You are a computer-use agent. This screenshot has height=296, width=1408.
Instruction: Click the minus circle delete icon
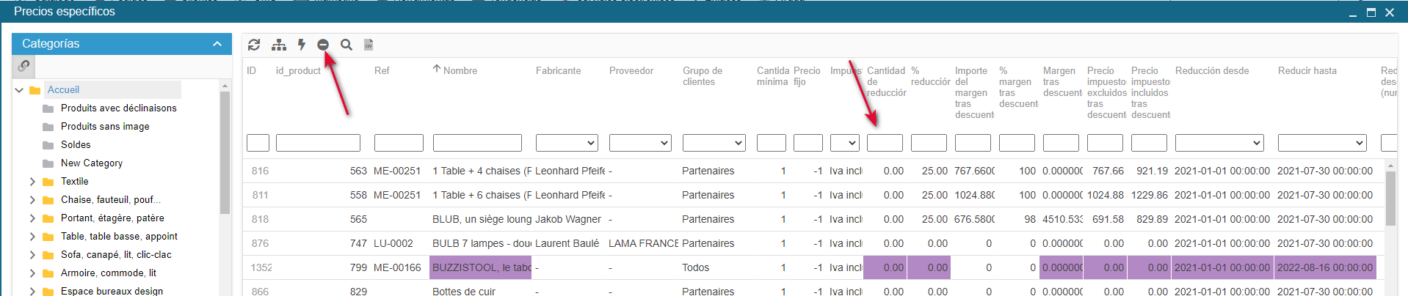pos(323,45)
